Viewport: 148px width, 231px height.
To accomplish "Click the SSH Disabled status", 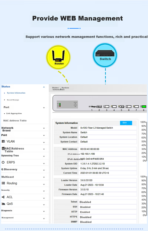I will tap(85, 207).
